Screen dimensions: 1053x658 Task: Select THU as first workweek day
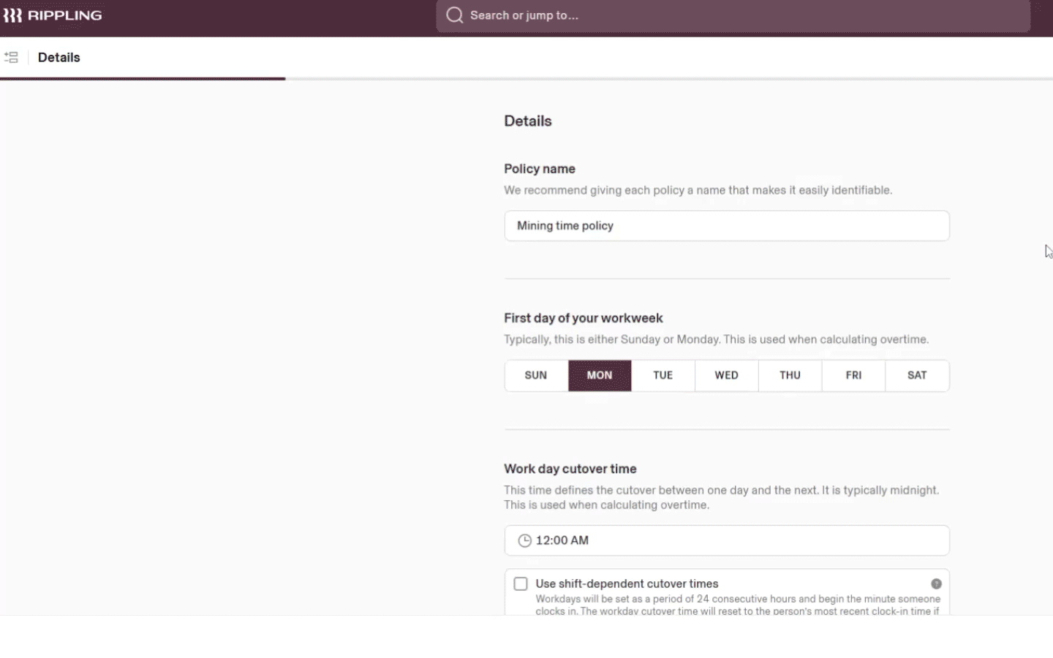click(790, 375)
